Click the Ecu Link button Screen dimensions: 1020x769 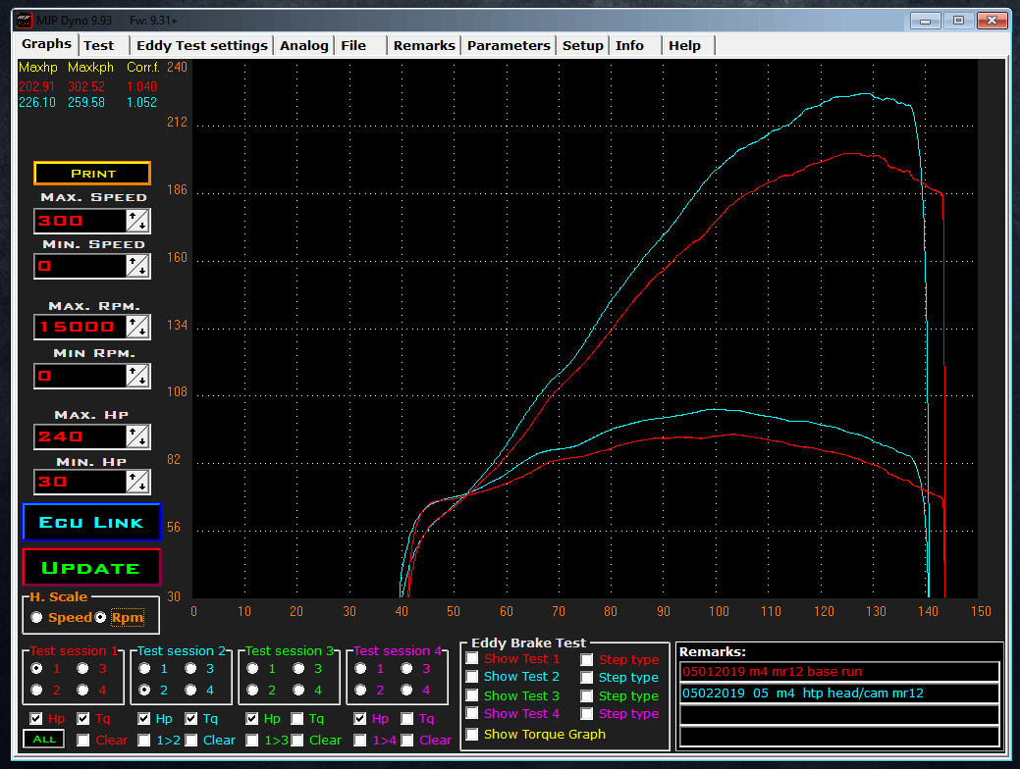click(x=91, y=522)
